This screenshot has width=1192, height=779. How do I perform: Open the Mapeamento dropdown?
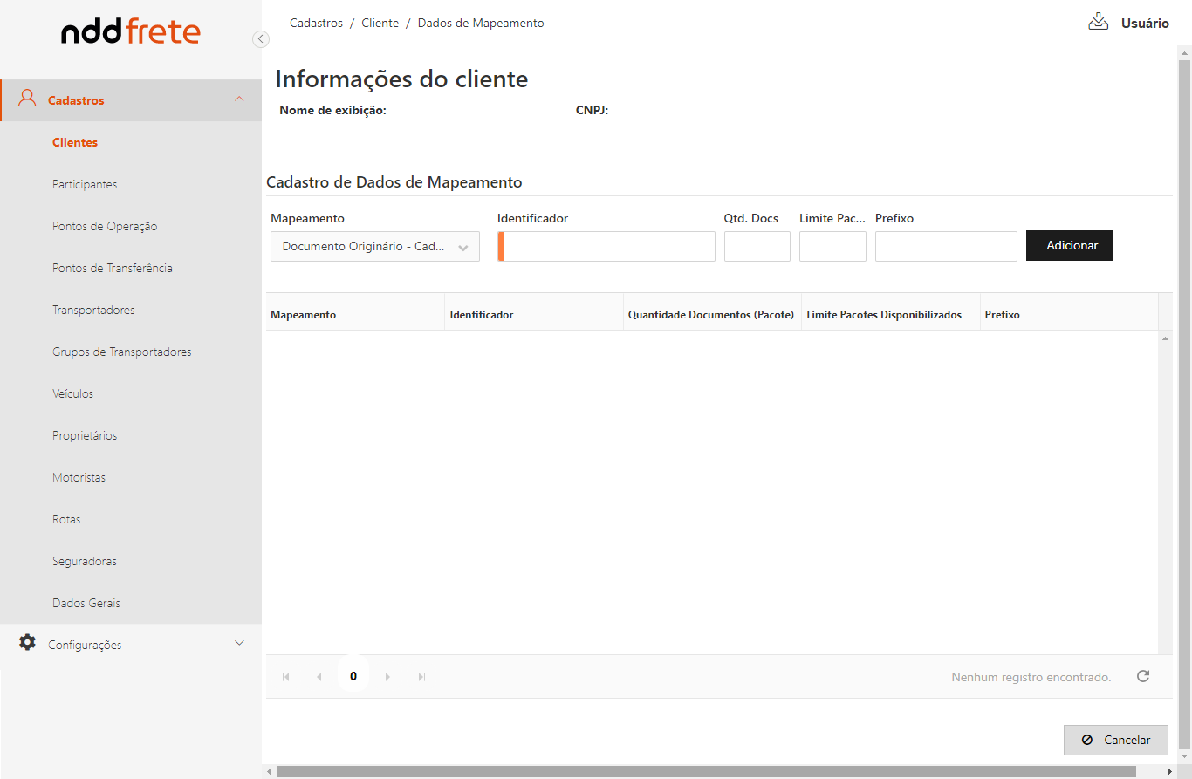tap(375, 247)
